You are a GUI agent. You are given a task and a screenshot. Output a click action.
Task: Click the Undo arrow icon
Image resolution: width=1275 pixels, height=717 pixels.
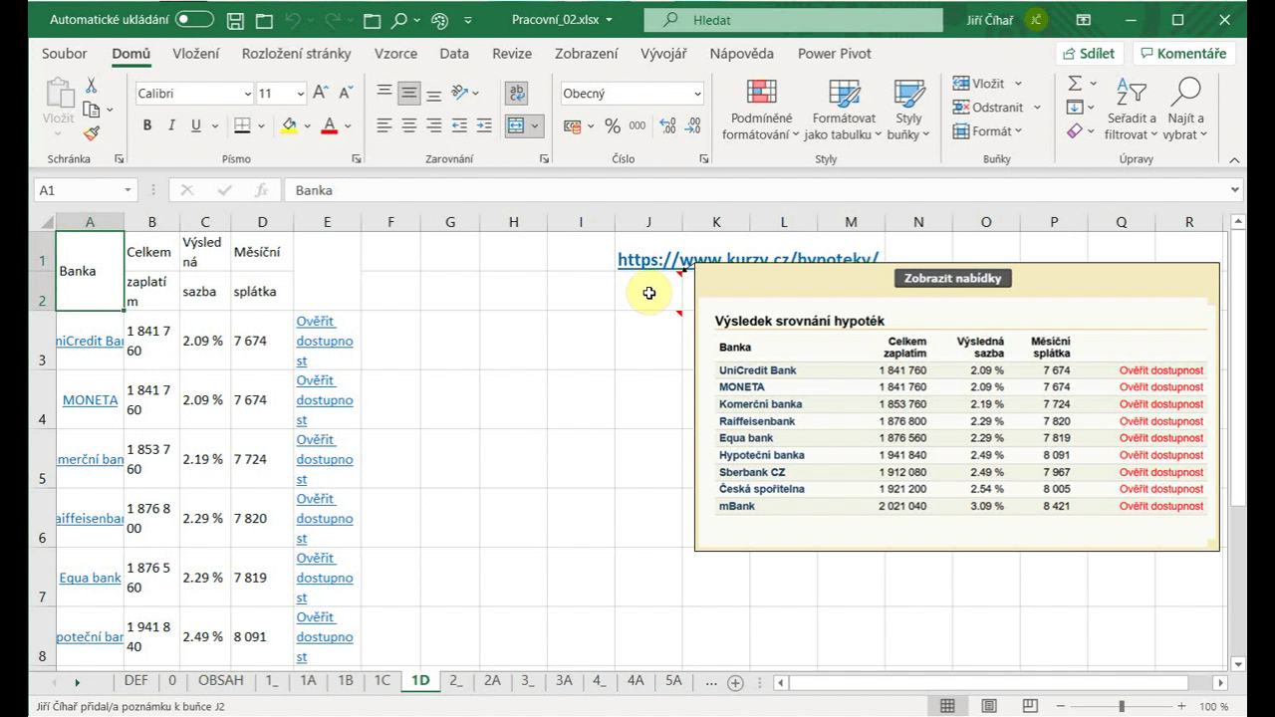point(294,20)
